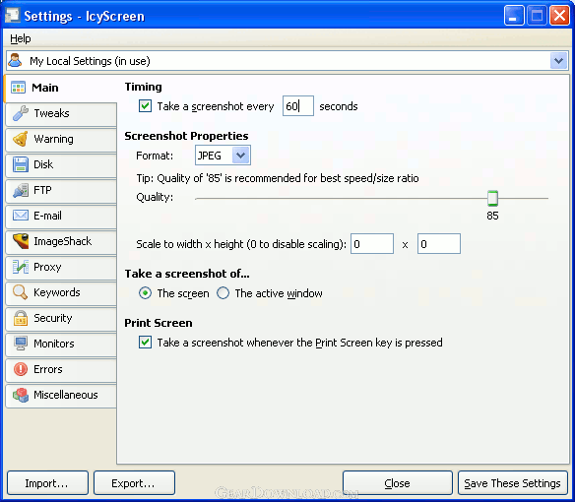The height and width of the screenshot is (502, 575).
Task: Open the Help menu
Action: (21, 38)
